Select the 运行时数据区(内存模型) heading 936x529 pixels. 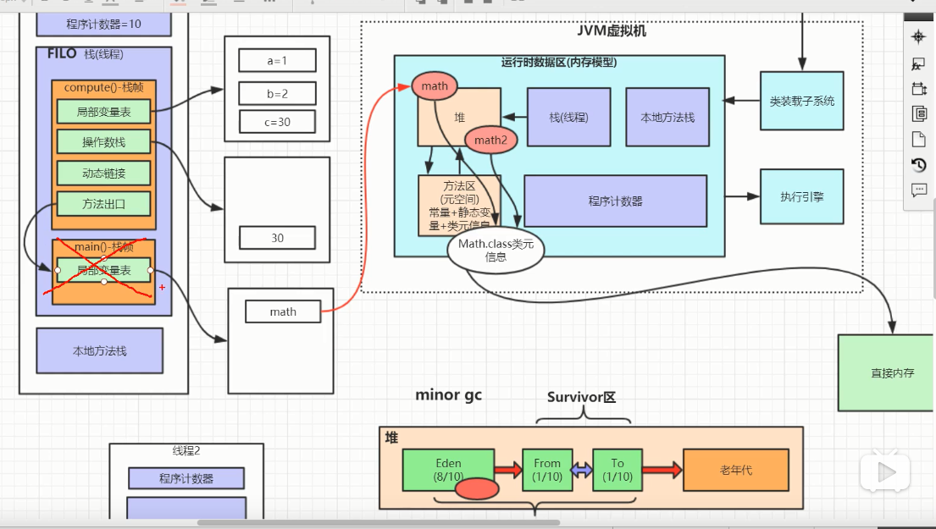[559, 62]
